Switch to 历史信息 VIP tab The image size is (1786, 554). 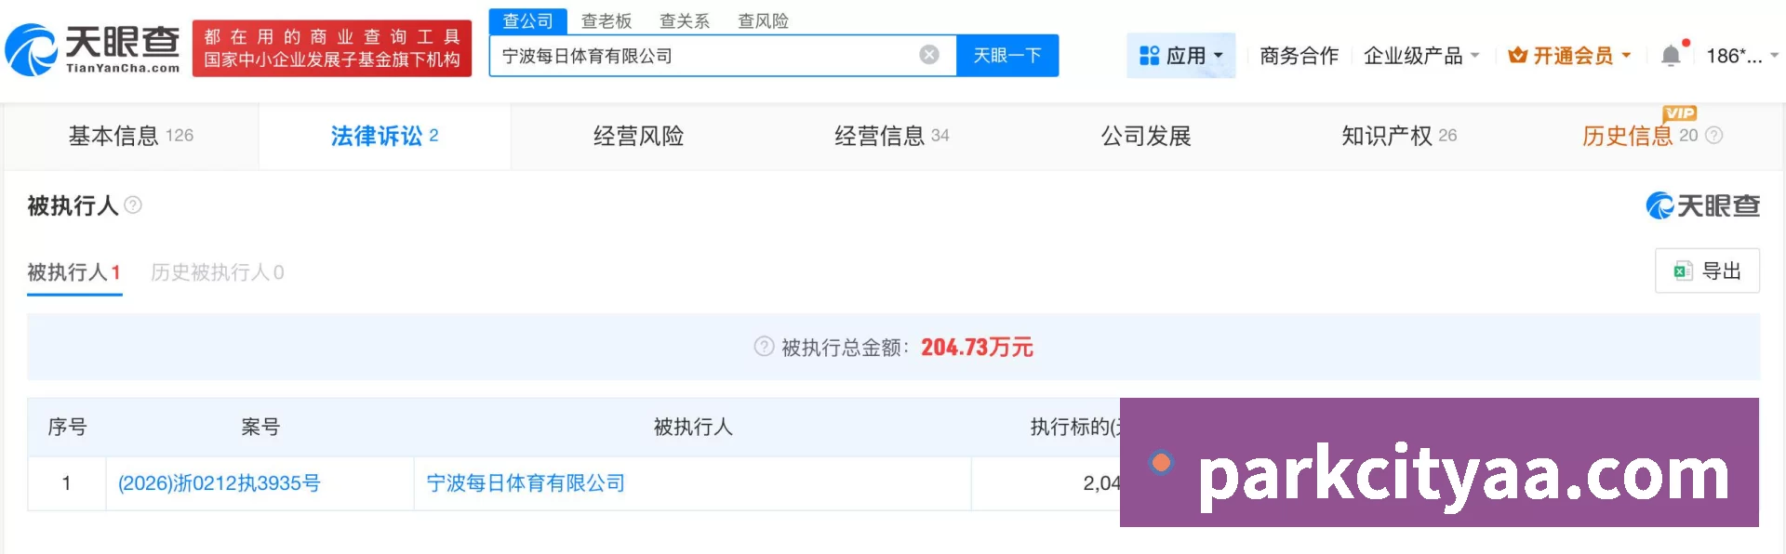pyautogui.click(x=1652, y=136)
